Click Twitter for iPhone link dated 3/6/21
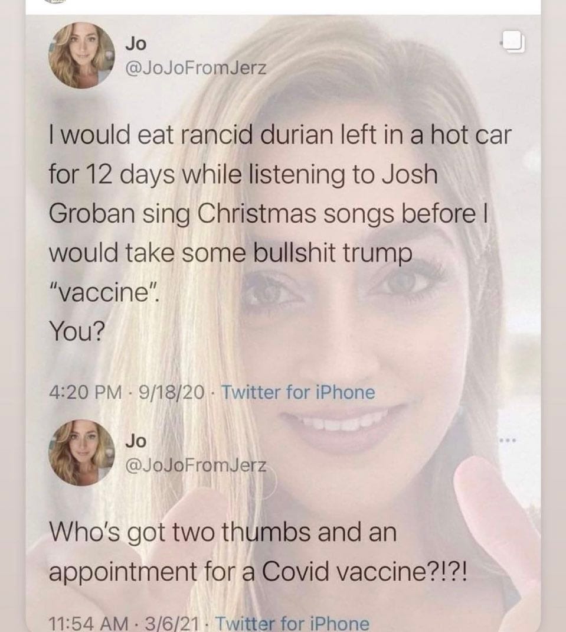The width and height of the screenshot is (566, 632). point(293,624)
